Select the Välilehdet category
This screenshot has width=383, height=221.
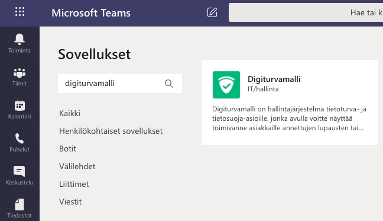[77, 166]
